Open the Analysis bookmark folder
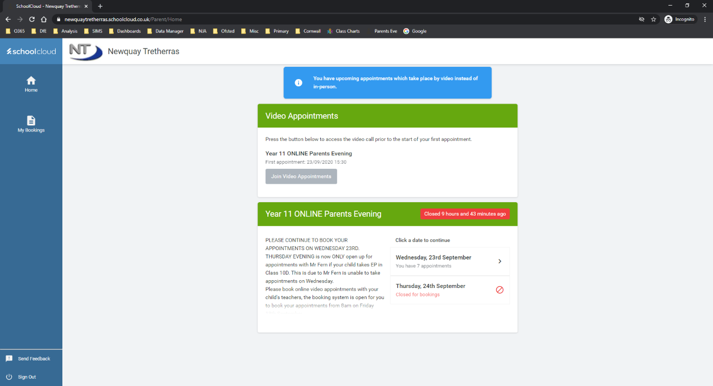This screenshot has width=713, height=386. (65, 31)
